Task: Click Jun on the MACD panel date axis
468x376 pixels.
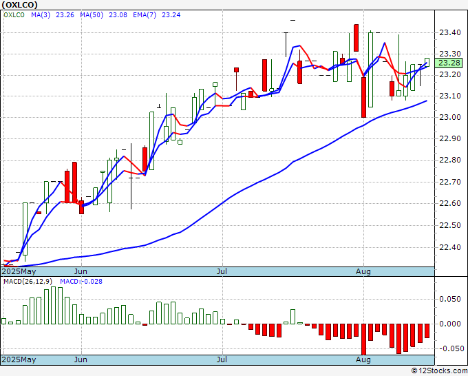Action: [x=81, y=359]
